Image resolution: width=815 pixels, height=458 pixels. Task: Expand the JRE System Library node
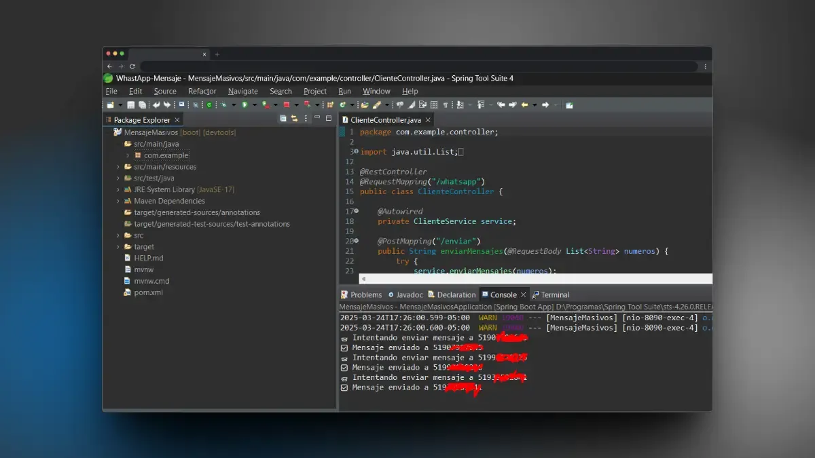tap(118, 189)
